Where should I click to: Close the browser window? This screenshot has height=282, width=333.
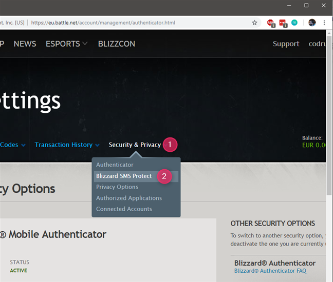[x=323, y=6]
